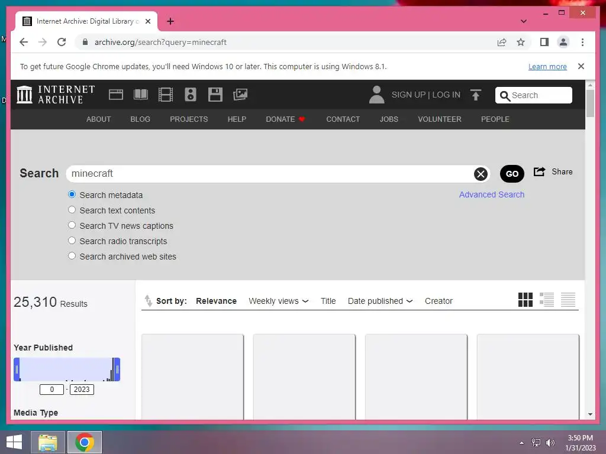
Task: Select Search TV news captions option
Action: point(72,225)
